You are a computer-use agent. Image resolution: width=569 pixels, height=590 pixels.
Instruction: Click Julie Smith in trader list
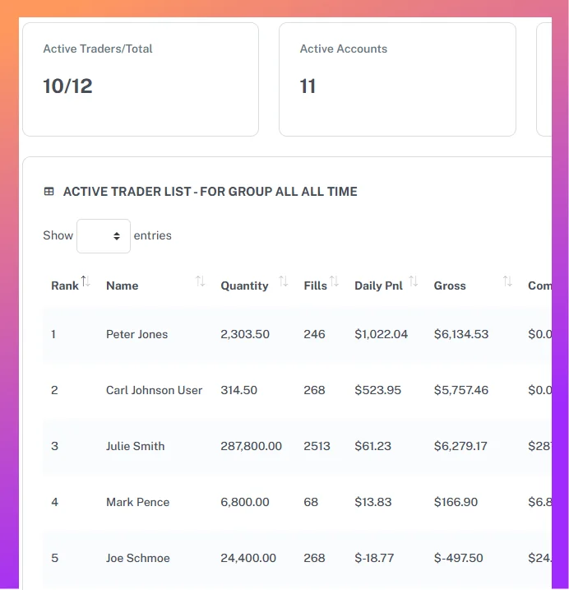[135, 446]
